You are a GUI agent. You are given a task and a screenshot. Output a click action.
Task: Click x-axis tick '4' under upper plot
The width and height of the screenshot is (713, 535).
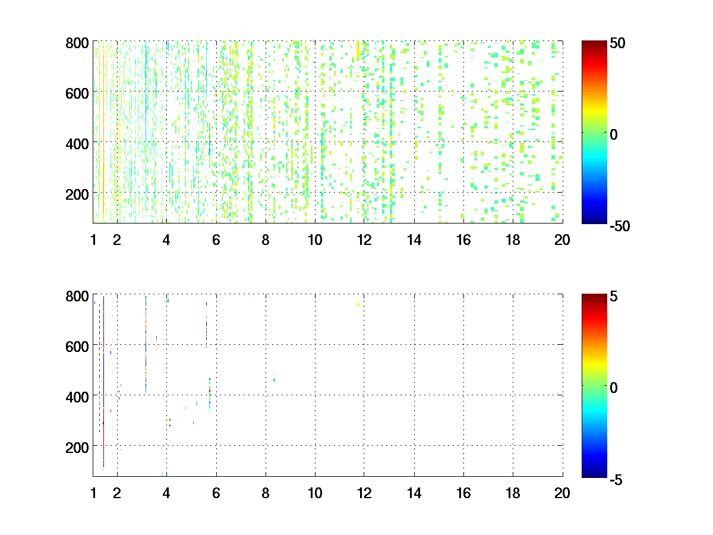(x=166, y=240)
